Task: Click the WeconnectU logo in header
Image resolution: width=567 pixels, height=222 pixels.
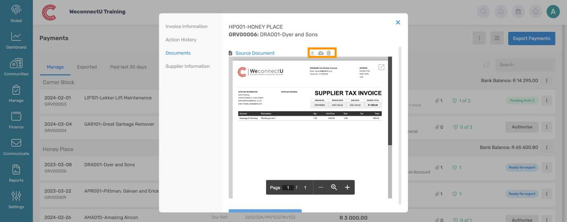Action: [49, 12]
